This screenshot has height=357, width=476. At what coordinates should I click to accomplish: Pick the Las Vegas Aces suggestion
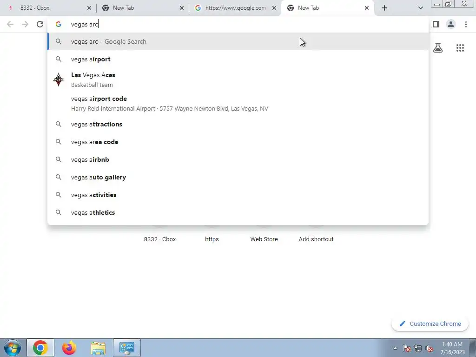tap(238, 79)
